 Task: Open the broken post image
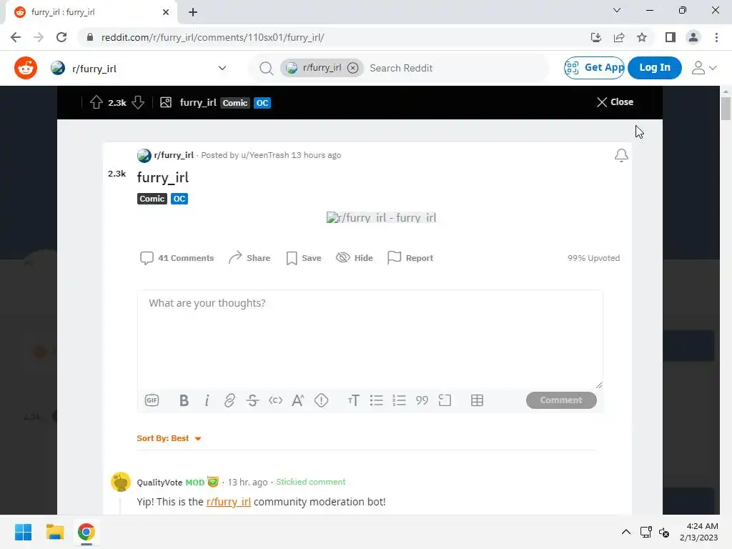[x=381, y=217]
